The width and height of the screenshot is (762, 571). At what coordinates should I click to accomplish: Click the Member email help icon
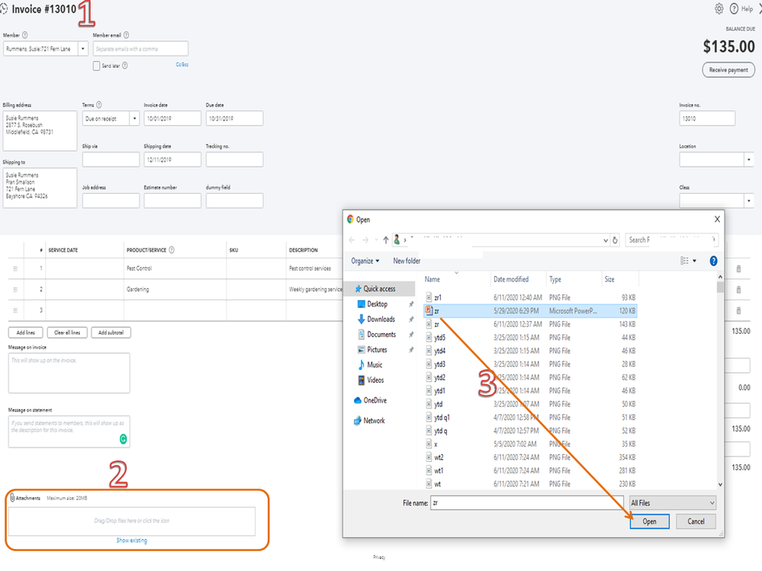coord(127,35)
